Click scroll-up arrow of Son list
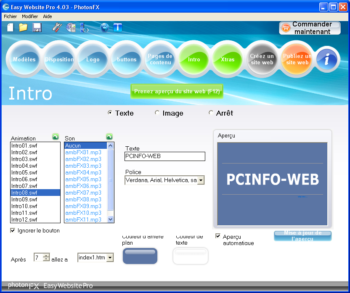The height and width of the screenshot is (293, 350). (110, 146)
